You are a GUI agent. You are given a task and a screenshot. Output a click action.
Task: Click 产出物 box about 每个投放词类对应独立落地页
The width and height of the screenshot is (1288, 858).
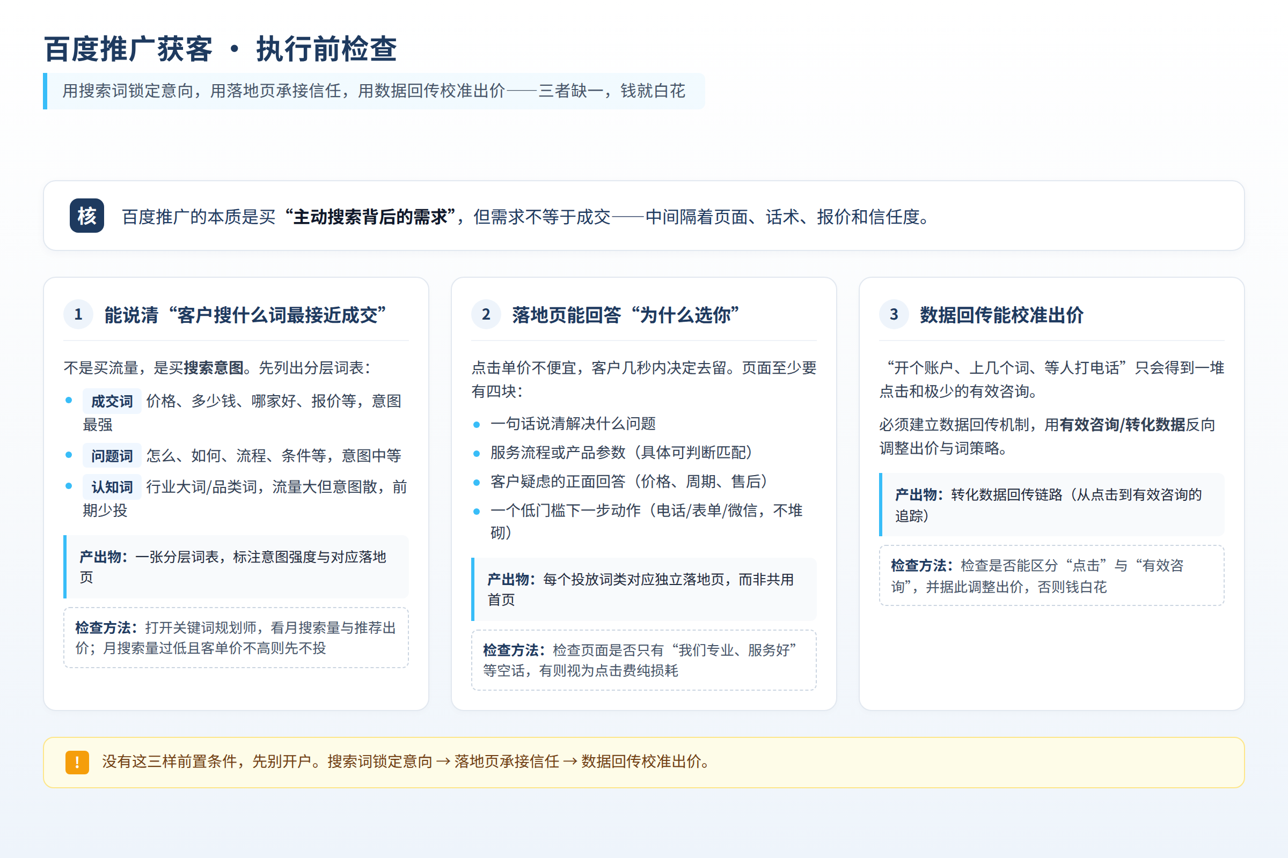pyautogui.click(x=644, y=589)
